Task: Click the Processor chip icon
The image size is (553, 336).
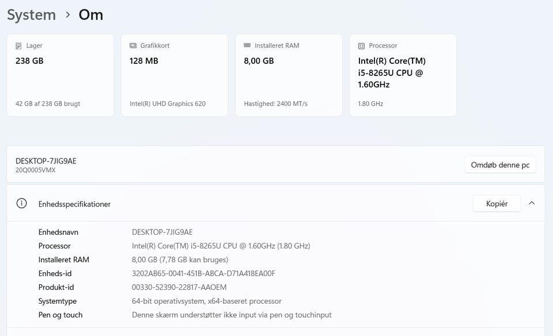Action: pyautogui.click(x=361, y=46)
